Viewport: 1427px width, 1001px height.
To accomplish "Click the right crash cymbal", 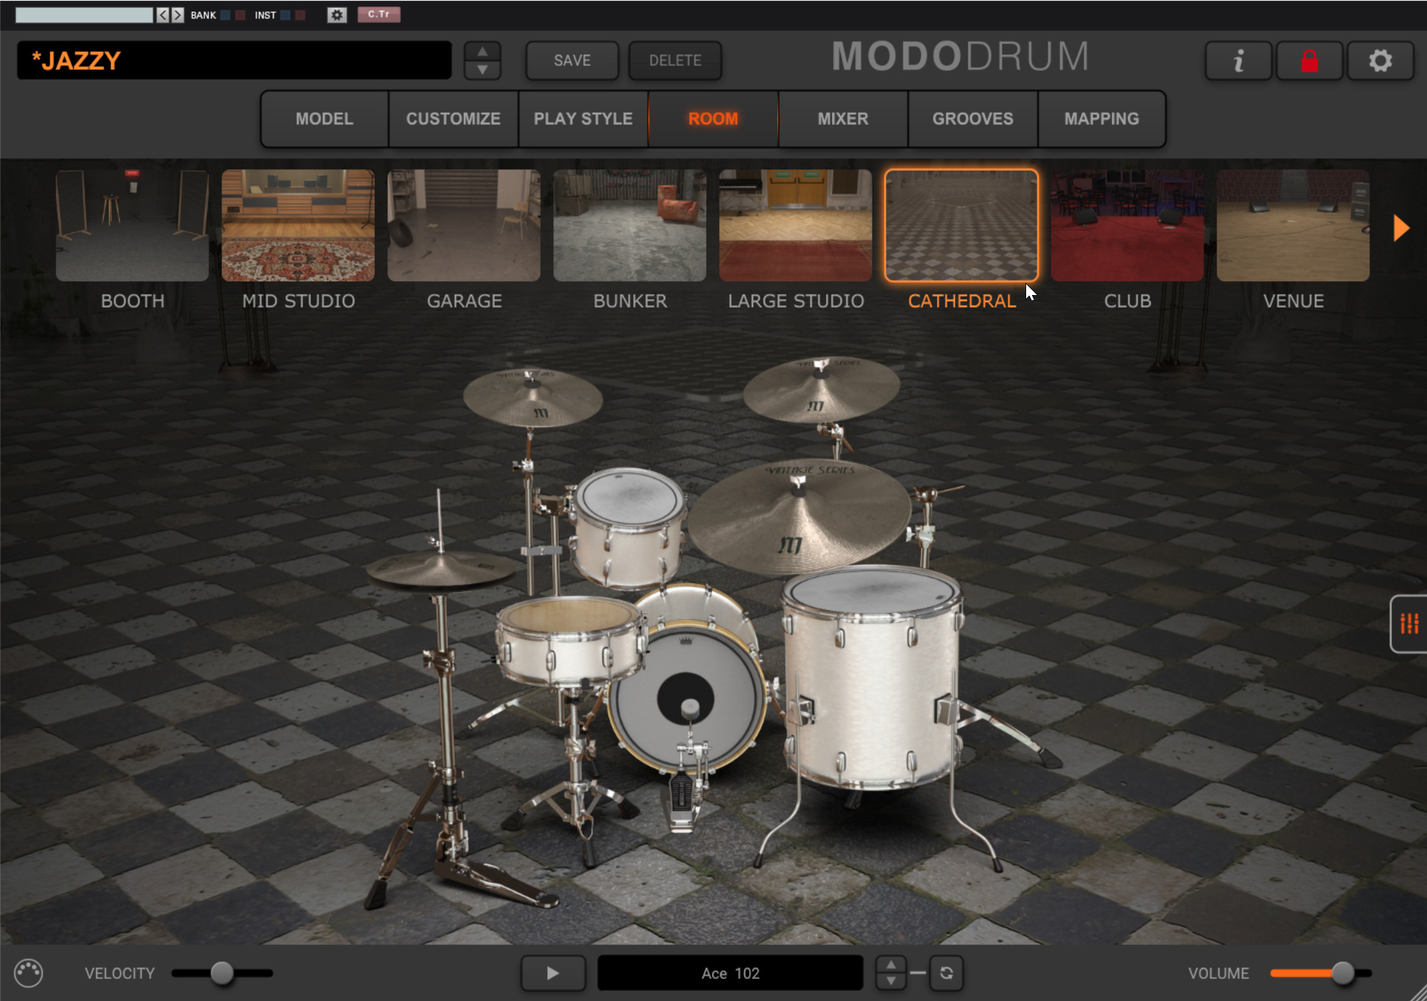I will pos(821,389).
